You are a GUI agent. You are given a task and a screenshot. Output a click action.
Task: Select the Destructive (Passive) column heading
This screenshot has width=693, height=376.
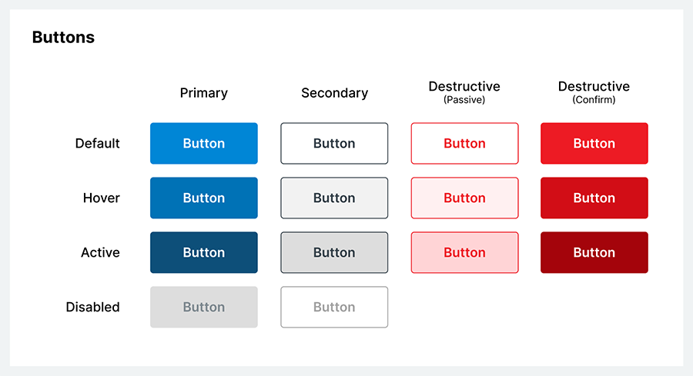pos(464,92)
